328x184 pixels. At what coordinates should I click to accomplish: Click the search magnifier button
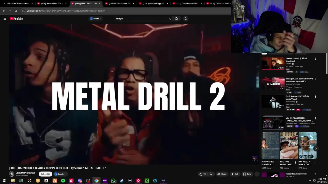(176, 19)
